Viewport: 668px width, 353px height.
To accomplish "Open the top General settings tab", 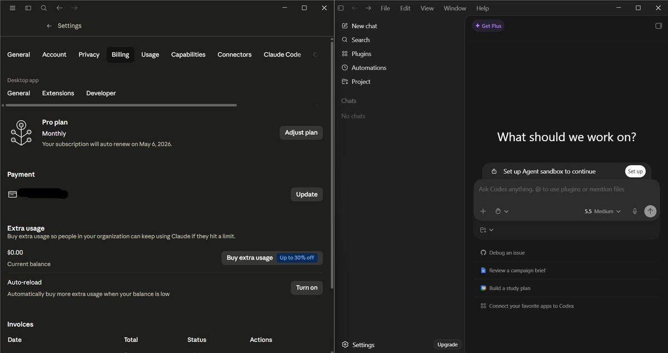I will [x=18, y=54].
